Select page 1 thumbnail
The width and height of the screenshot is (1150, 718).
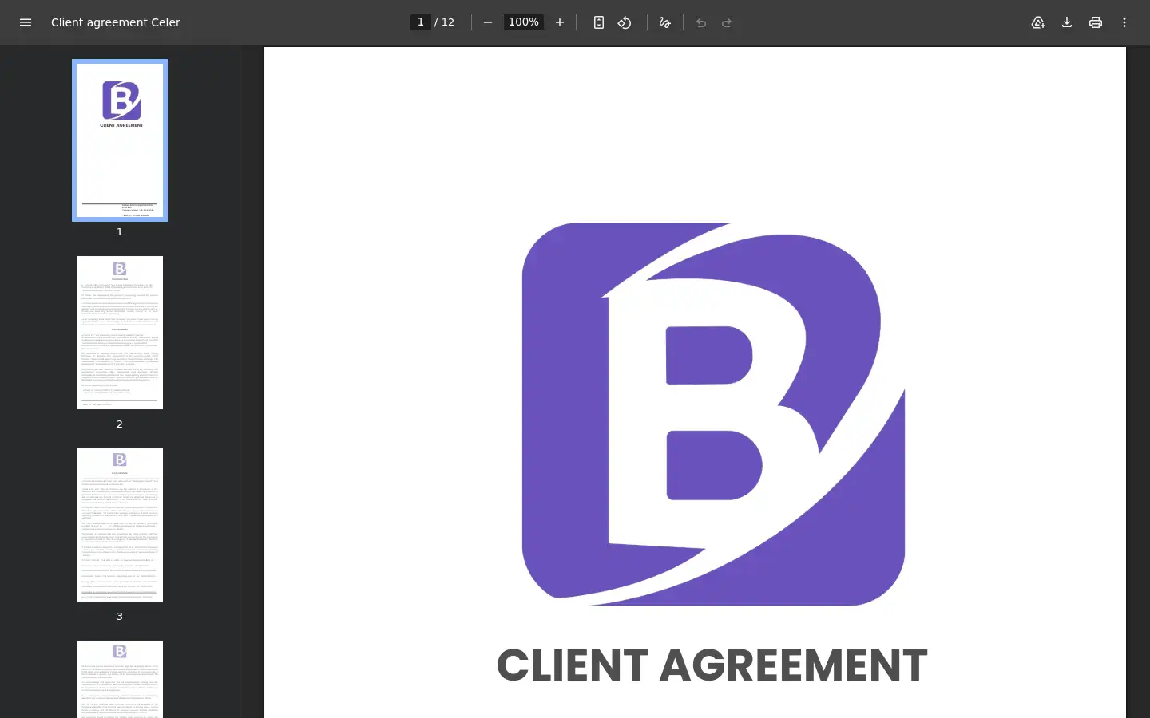click(120, 140)
